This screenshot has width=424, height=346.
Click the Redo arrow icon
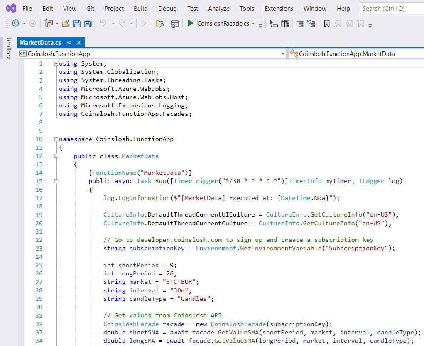click(122, 23)
